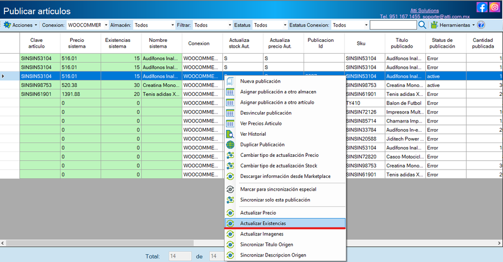Image resolution: width=503 pixels, height=262 pixels.
Task: Click the Actualizar Imagenes gear icon
Action: point(230,234)
